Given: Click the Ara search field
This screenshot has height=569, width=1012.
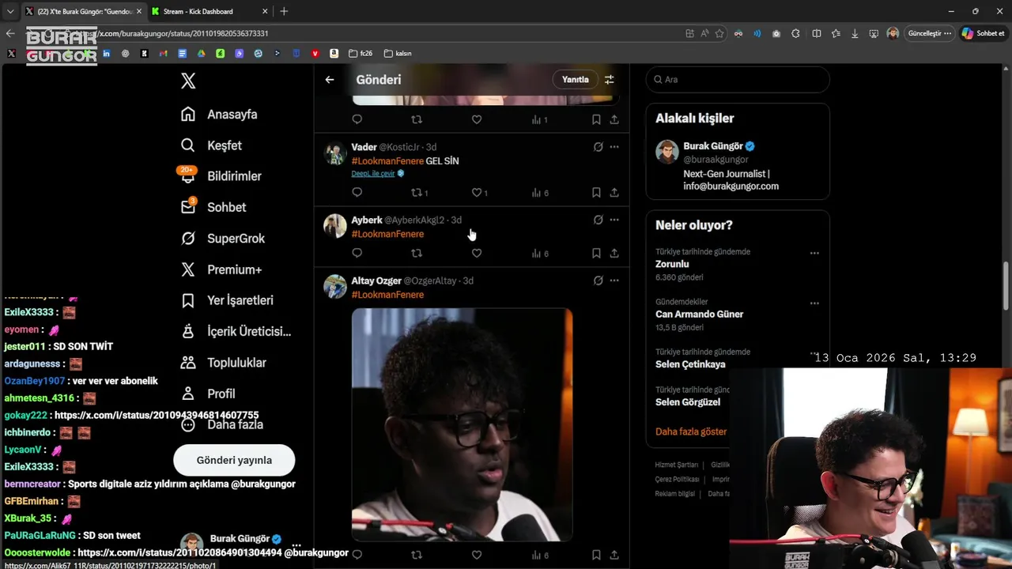Looking at the screenshot, I should [738, 80].
